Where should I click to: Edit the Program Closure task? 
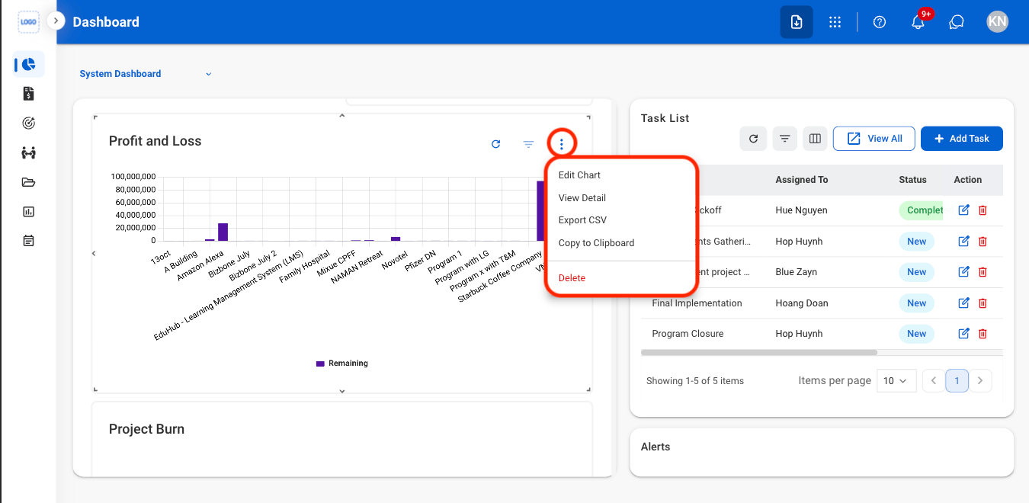click(x=963, y=334)
